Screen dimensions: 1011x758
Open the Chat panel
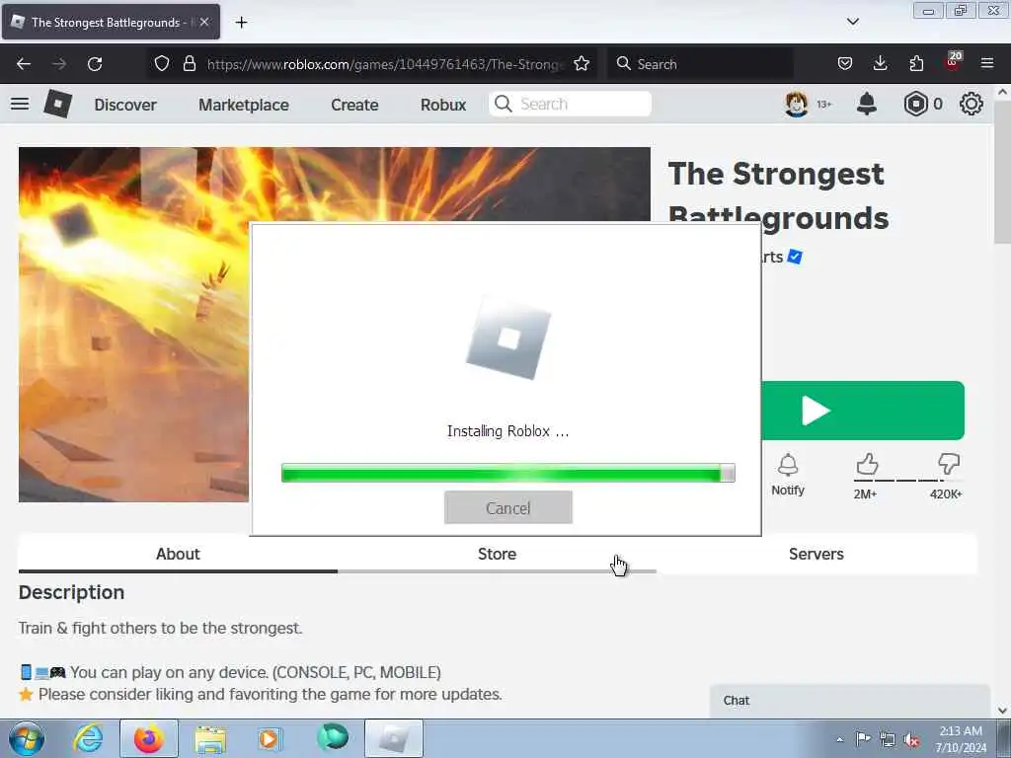click(x=850, y=701)
